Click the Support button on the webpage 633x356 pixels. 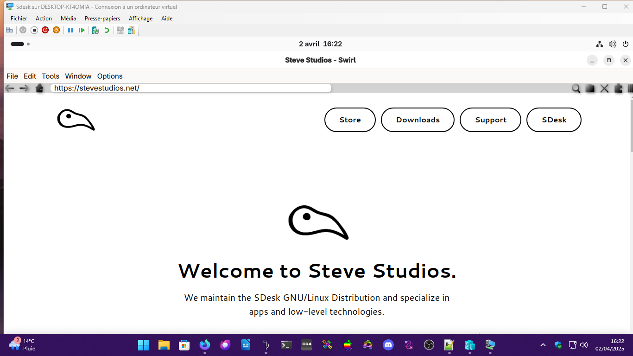[490, 120]
